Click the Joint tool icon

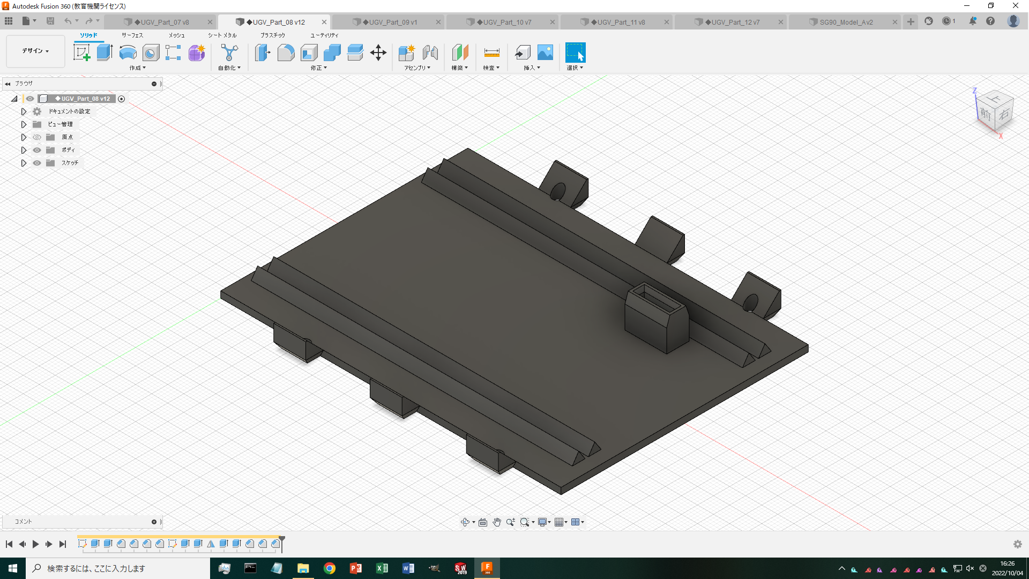430,53
